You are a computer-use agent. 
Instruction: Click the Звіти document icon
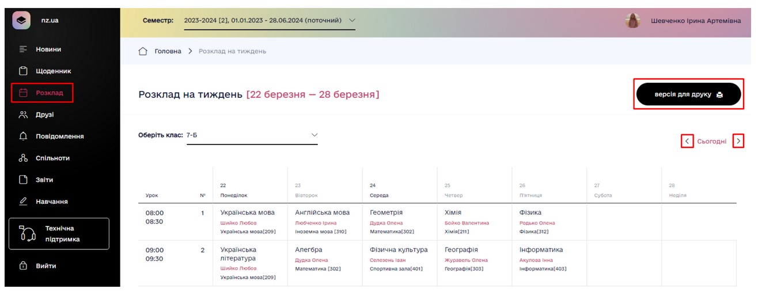point(23,180)
